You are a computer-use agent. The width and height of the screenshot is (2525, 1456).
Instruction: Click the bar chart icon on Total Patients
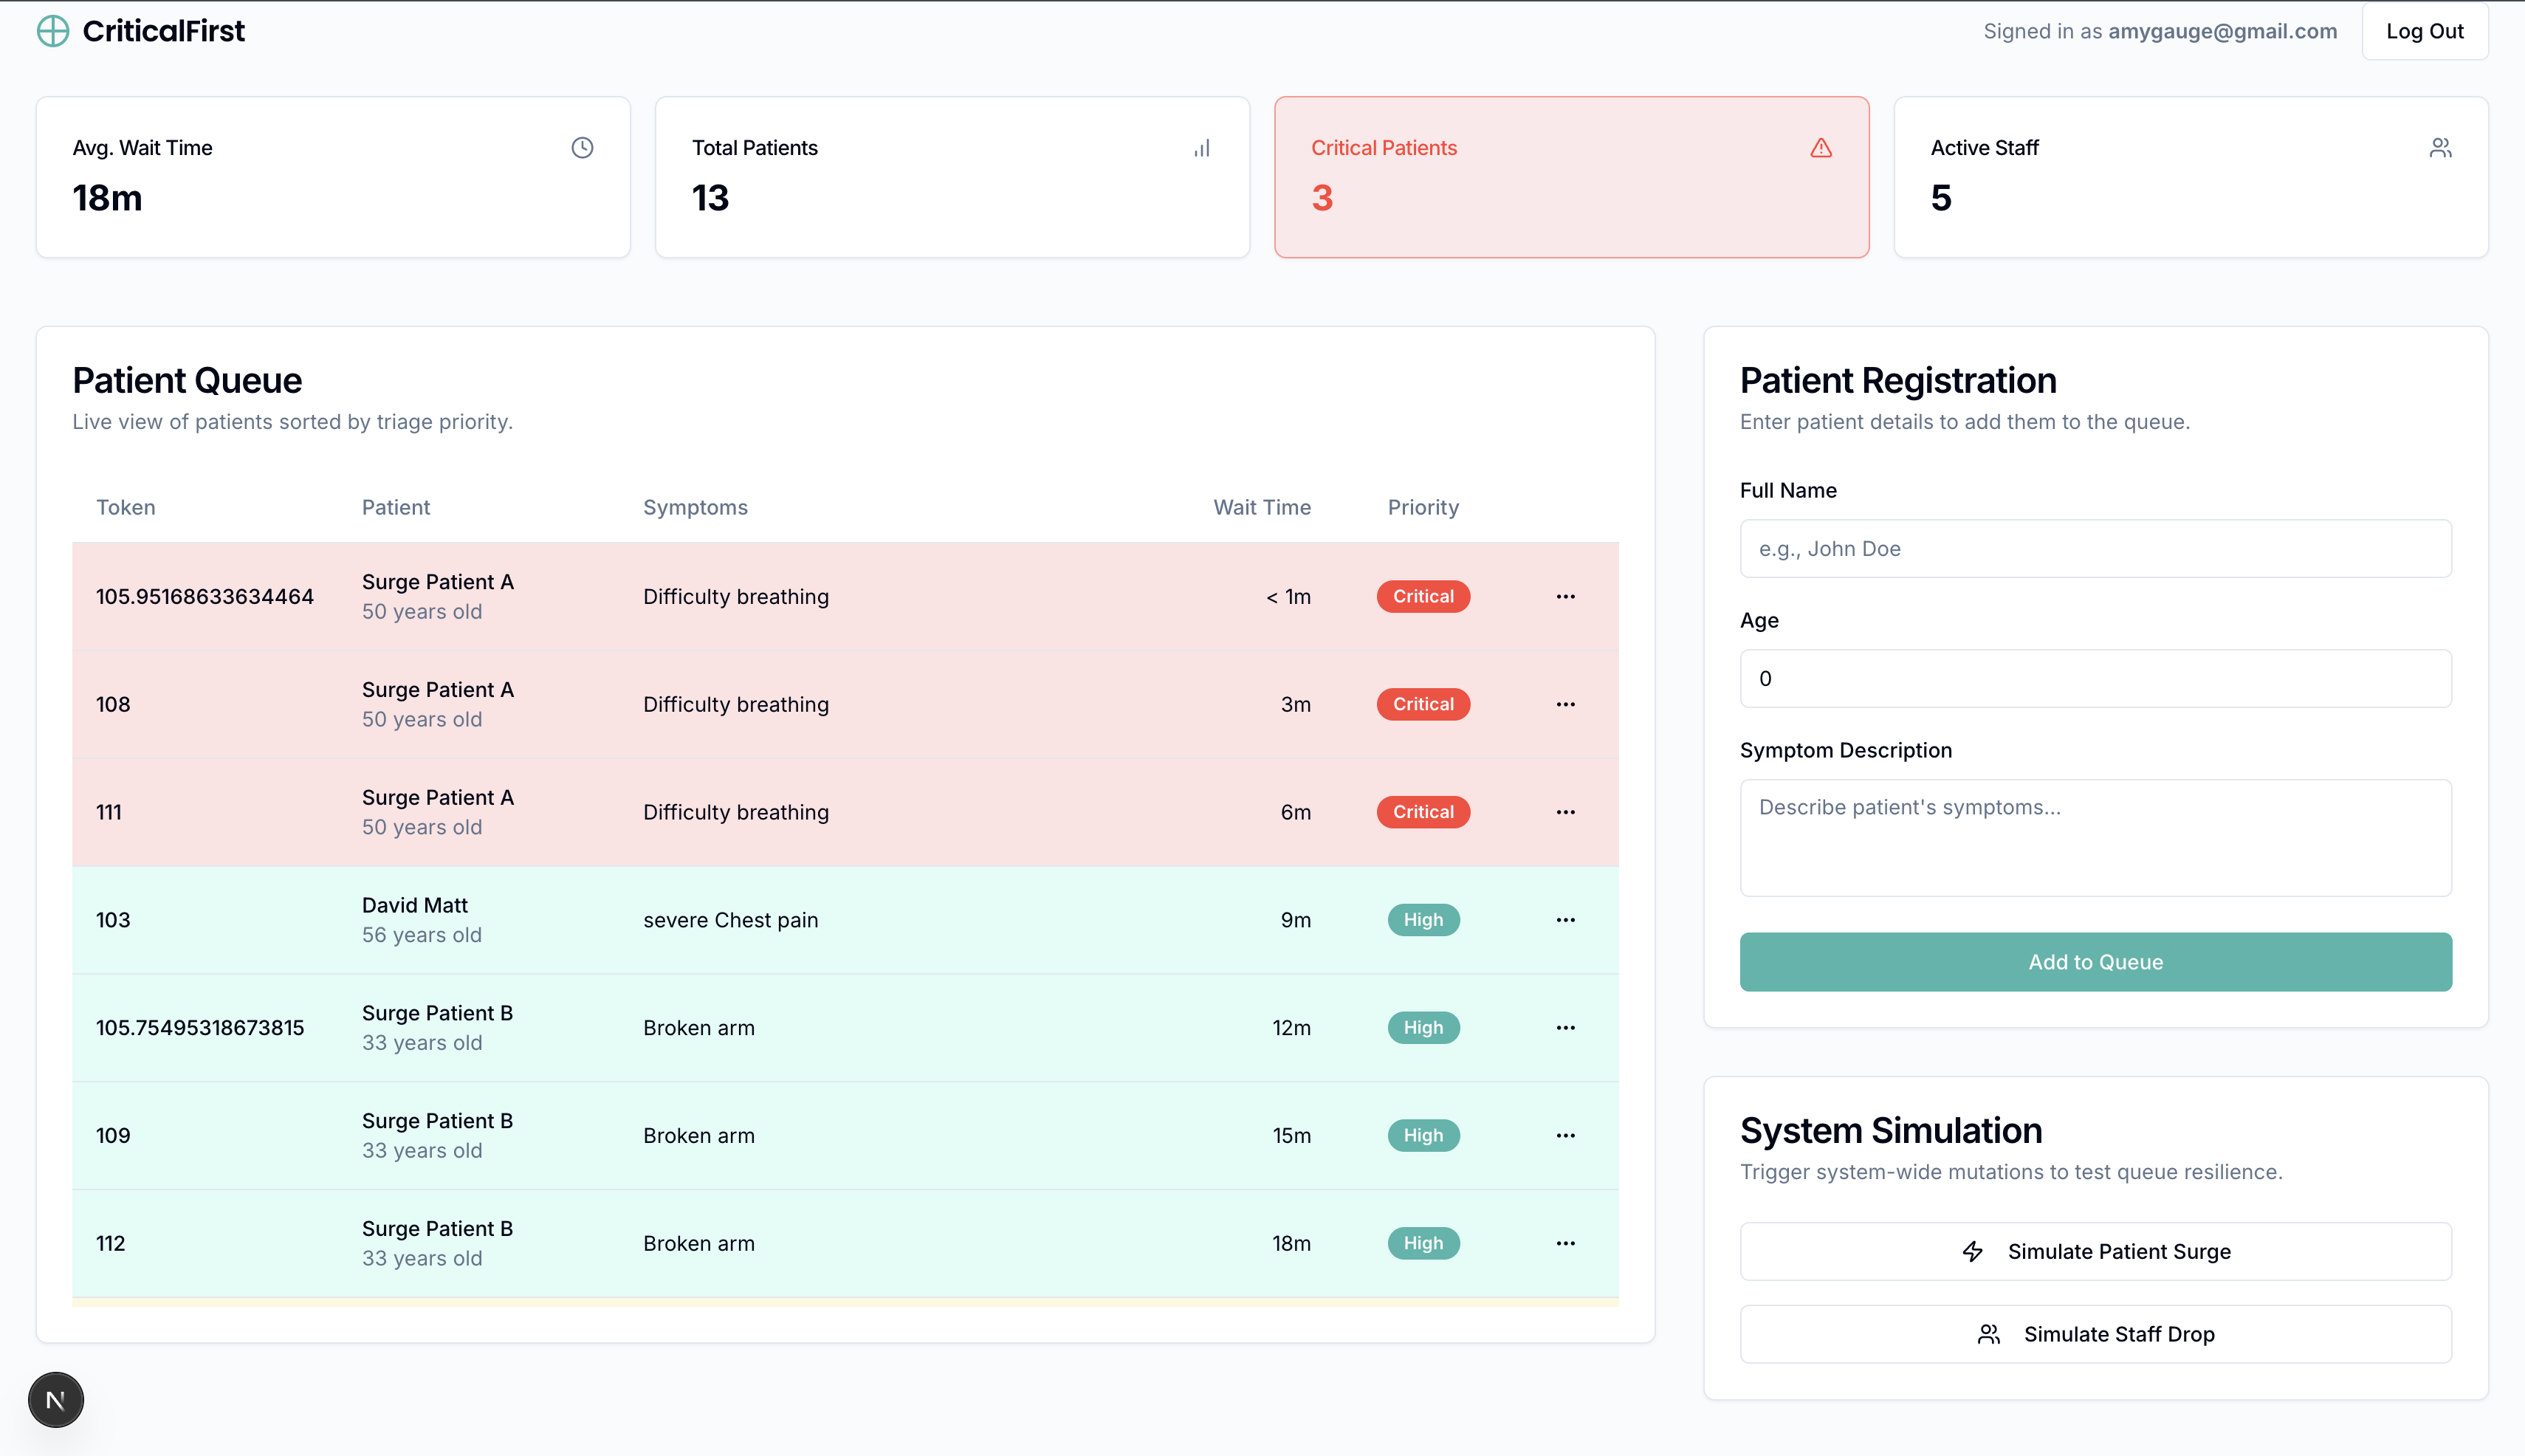[x=1201, y=148]
